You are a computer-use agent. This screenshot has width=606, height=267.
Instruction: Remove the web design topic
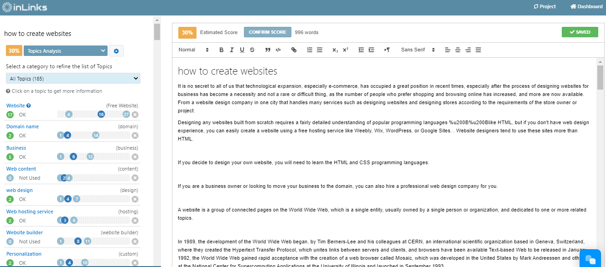click(x=135, y=199)
